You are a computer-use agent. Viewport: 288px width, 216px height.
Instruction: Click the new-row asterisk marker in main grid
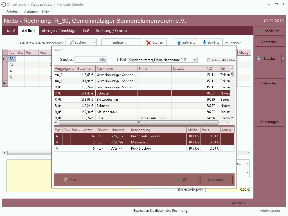4,83
